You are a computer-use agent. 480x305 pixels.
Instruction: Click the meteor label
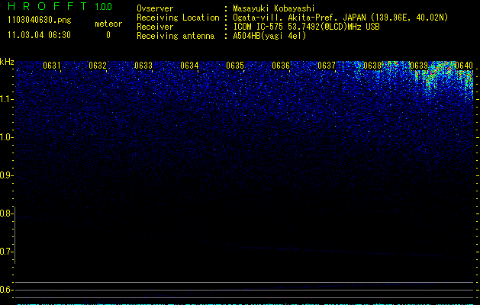point(108,24)
